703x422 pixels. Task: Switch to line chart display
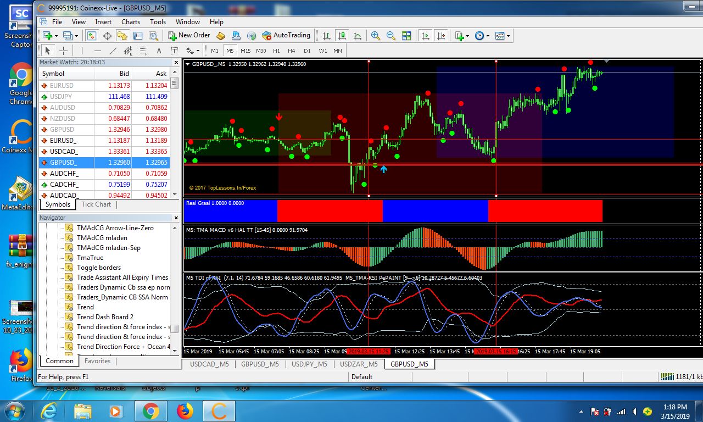(x=358, y=35)
